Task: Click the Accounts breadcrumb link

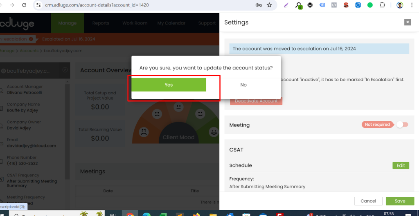Action: [x=29, y=51]
